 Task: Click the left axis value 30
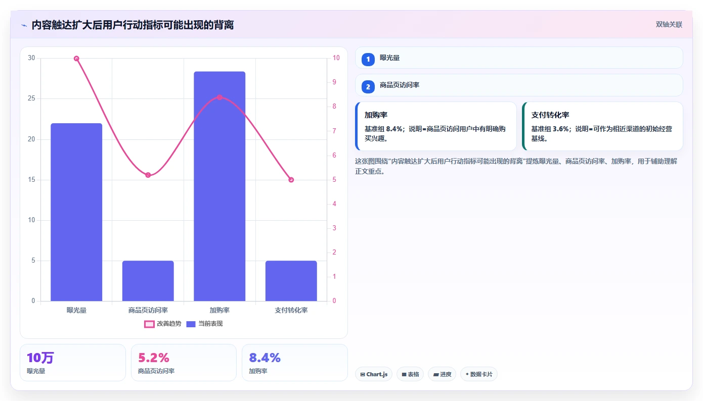32,58
